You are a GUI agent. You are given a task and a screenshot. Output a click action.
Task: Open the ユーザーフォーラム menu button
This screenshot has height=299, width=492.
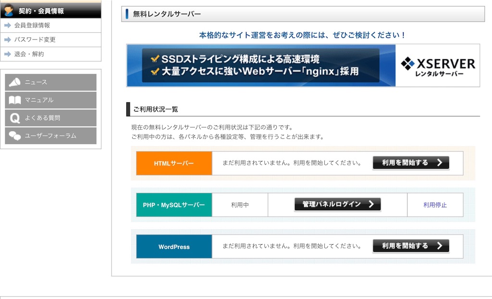pyautogui.click(x=51, y=136)
